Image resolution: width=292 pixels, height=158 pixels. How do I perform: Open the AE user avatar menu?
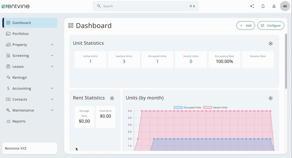tap(285, 6)
